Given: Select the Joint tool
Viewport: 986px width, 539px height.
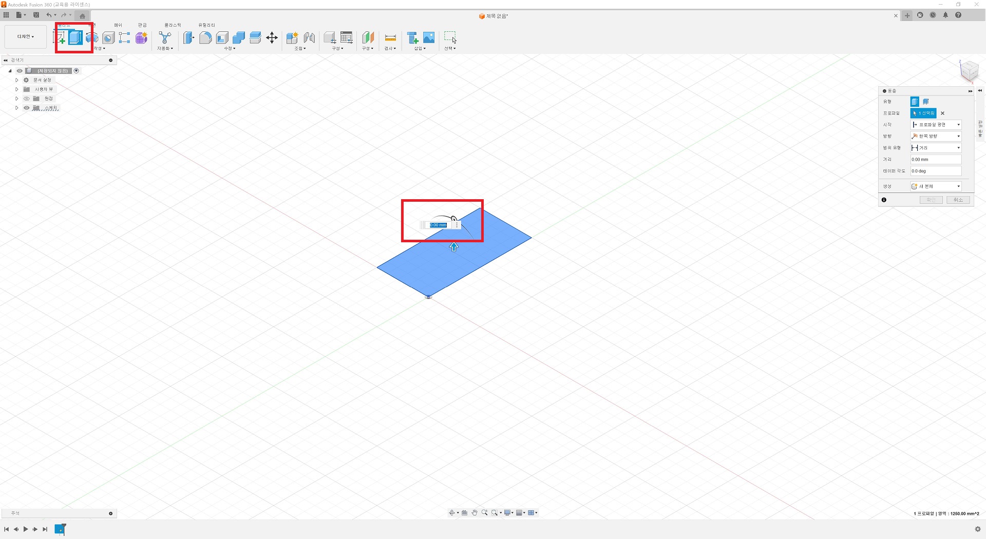Looking at the screenshot, I should (309, 37).
